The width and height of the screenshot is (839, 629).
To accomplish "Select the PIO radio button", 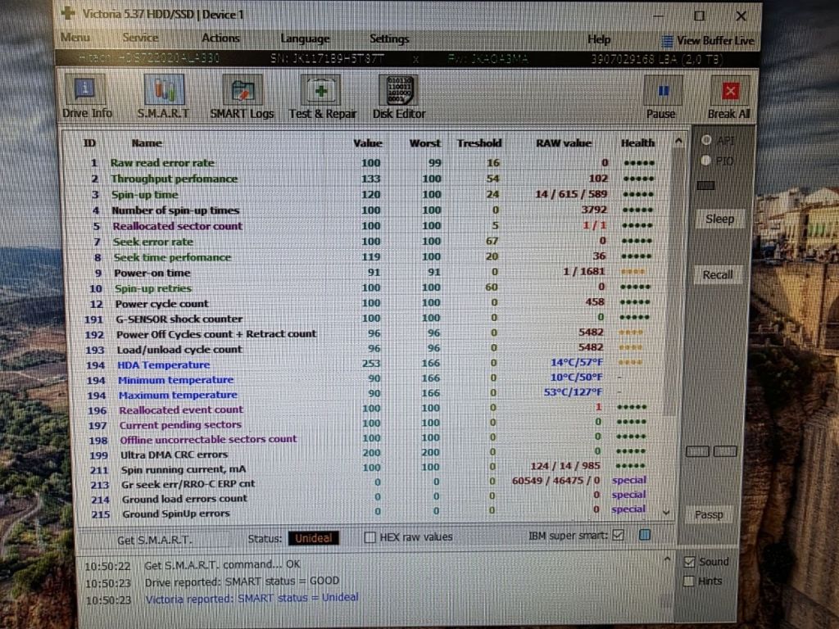I will click(x=705, y=160).
